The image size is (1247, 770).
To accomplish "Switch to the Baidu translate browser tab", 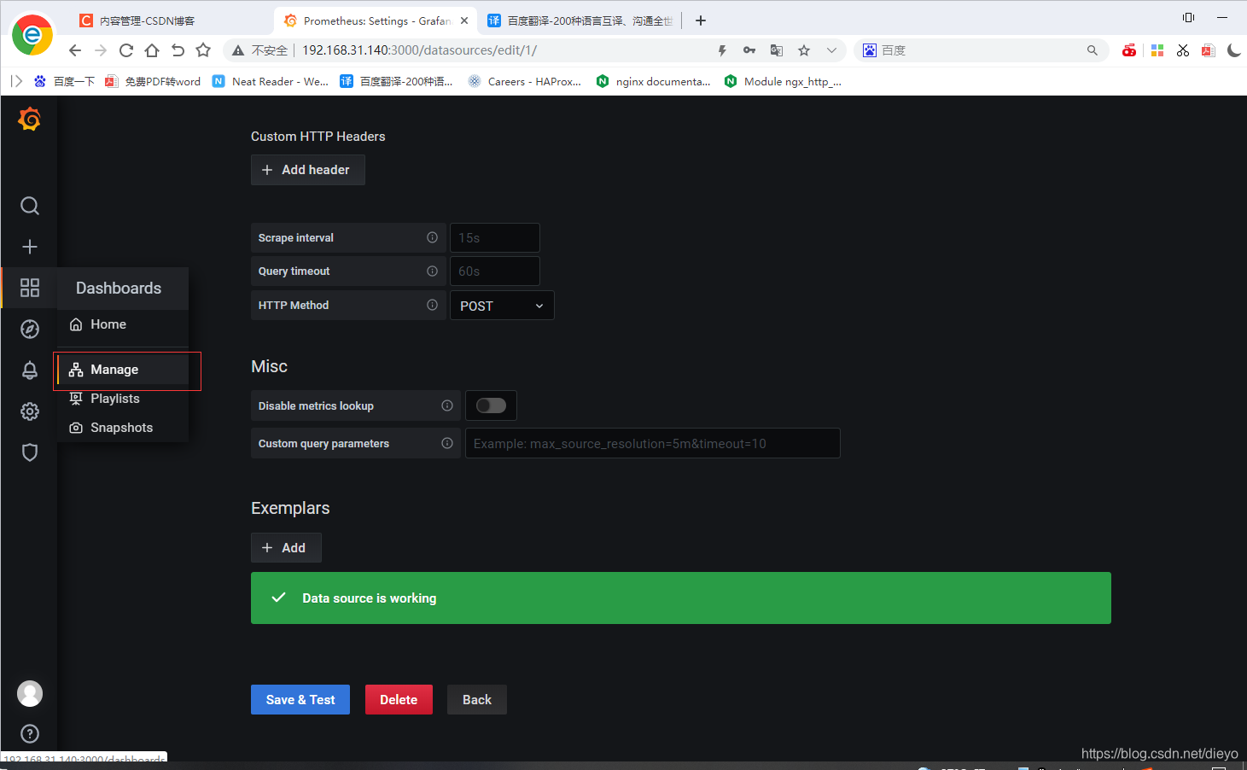I will tap(580, 20).
